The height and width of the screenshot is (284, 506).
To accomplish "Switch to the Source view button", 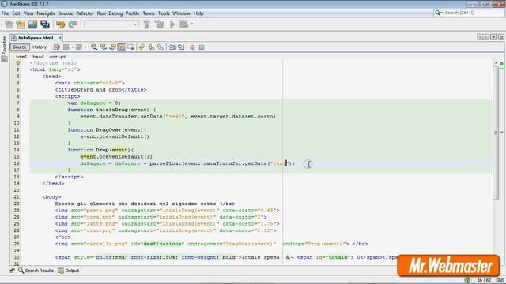I will click(x=20, y=47).
